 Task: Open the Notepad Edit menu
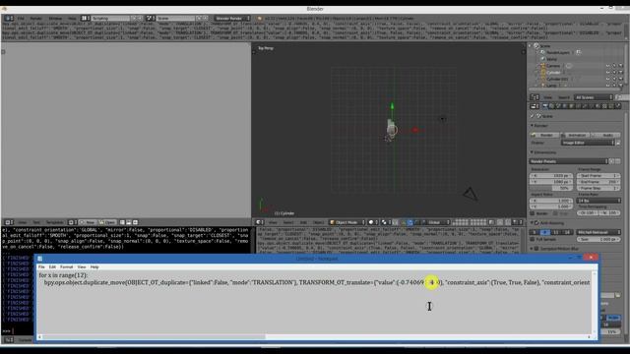[52, 266]
